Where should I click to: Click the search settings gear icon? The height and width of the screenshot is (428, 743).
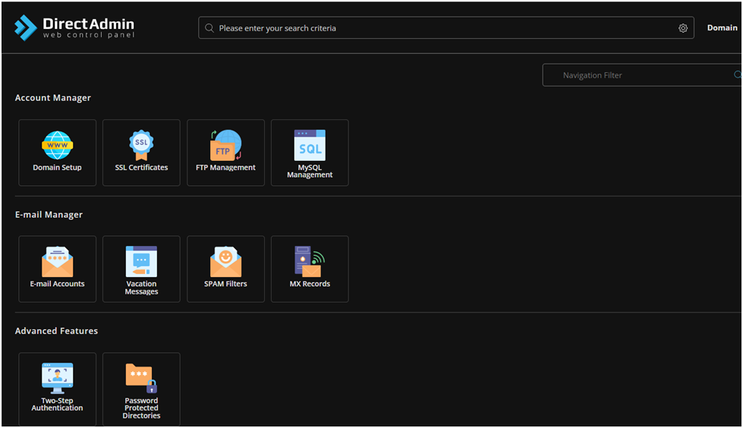pos(683,28)
